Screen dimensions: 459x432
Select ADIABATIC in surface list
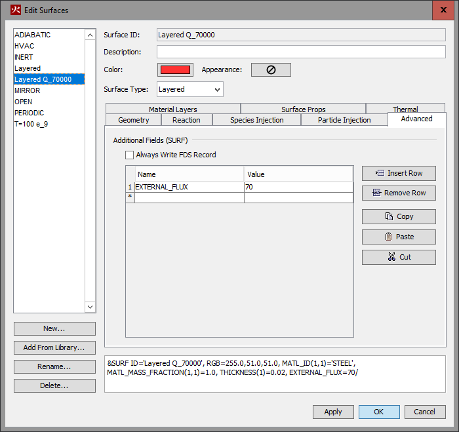(x=49, y=35)
